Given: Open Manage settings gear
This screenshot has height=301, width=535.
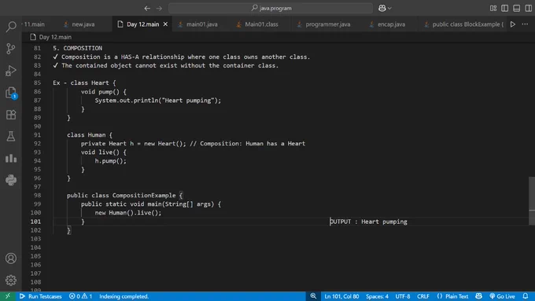Looking at the screenshot, I should click(11, 281).
